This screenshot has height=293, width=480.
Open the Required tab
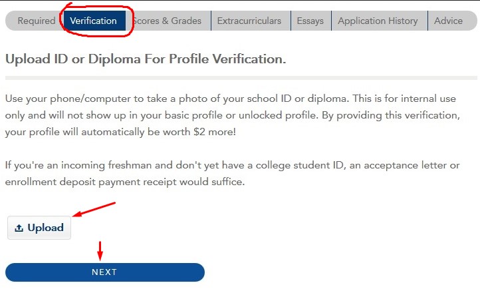pos(36,21)
